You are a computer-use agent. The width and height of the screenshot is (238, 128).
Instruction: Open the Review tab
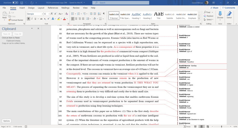click(76, 8)
